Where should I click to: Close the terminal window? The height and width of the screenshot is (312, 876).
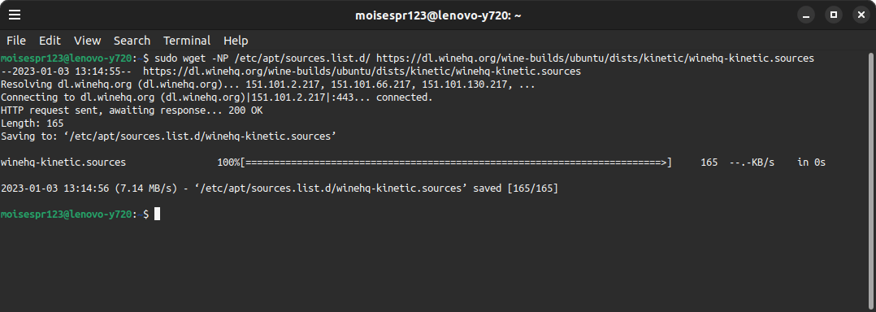tap(861, 15)
